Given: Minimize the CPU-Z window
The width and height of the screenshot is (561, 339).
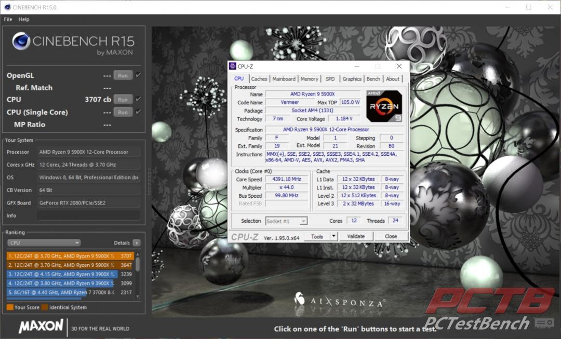Looking at the screenshot, I should tap(357, 66).
